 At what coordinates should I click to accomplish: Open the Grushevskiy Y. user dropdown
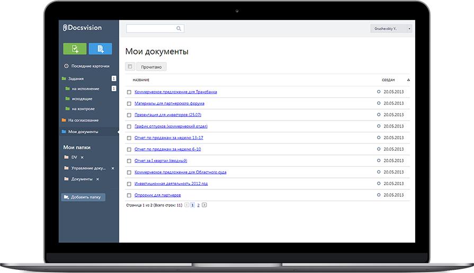(391, 29)
